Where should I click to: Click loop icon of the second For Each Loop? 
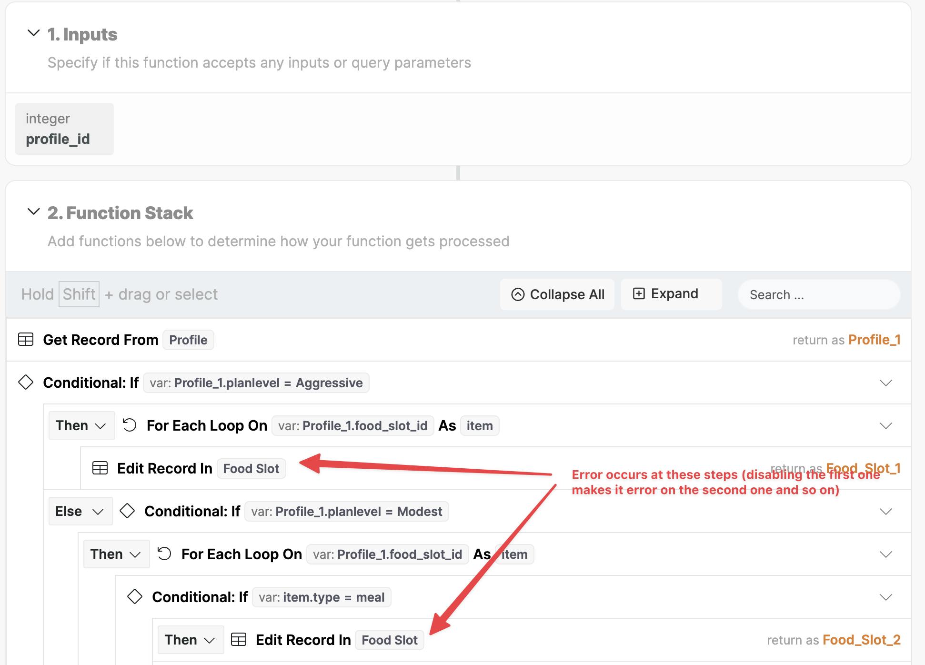tap(164, 554)
